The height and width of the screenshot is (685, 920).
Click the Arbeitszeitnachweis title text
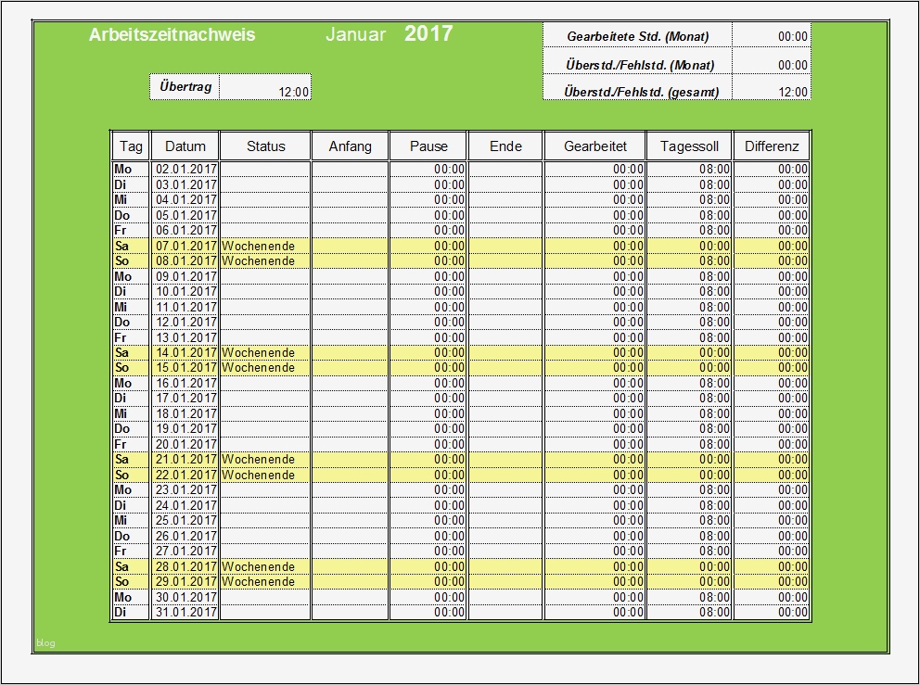click(x=171, y=35)
